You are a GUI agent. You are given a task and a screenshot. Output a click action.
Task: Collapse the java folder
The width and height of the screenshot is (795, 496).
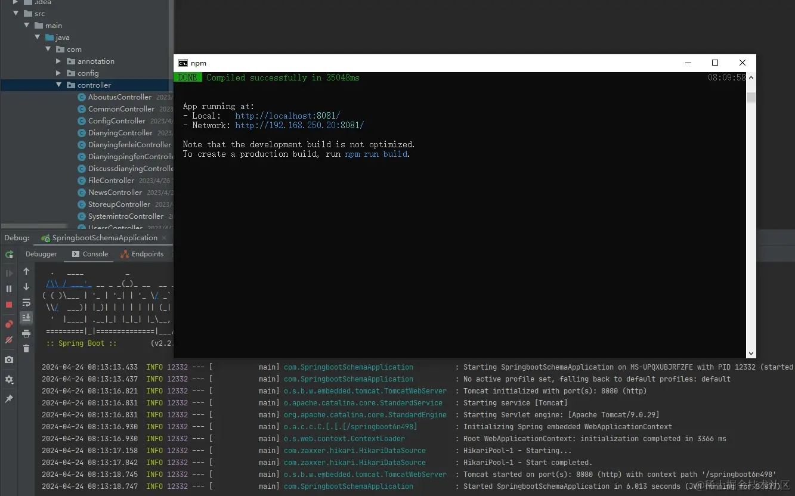coord(38,37)
